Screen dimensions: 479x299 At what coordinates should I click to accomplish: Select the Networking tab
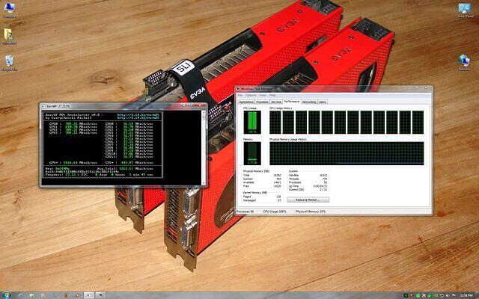(x=308, y=102)
